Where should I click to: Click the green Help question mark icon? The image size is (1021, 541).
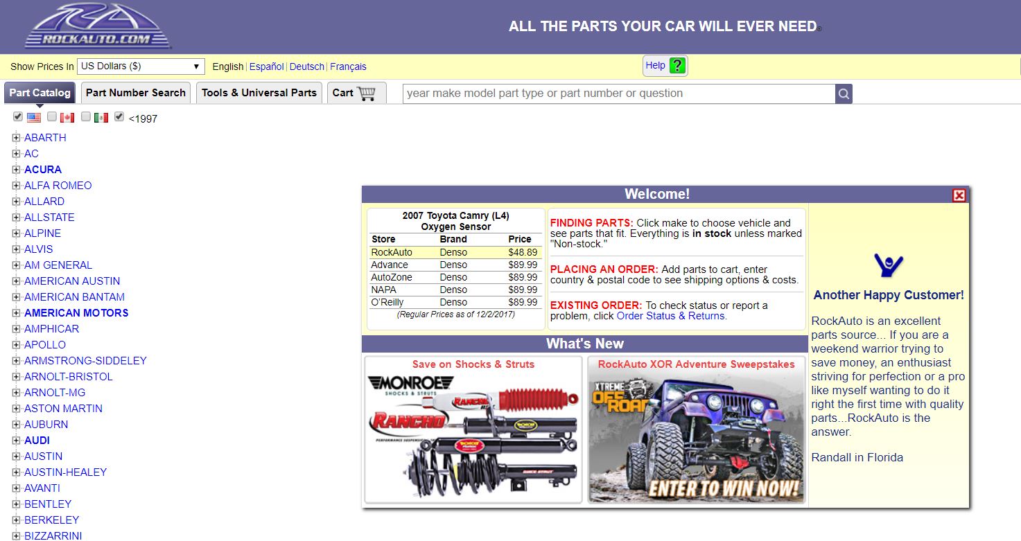[x=677, y=66]
